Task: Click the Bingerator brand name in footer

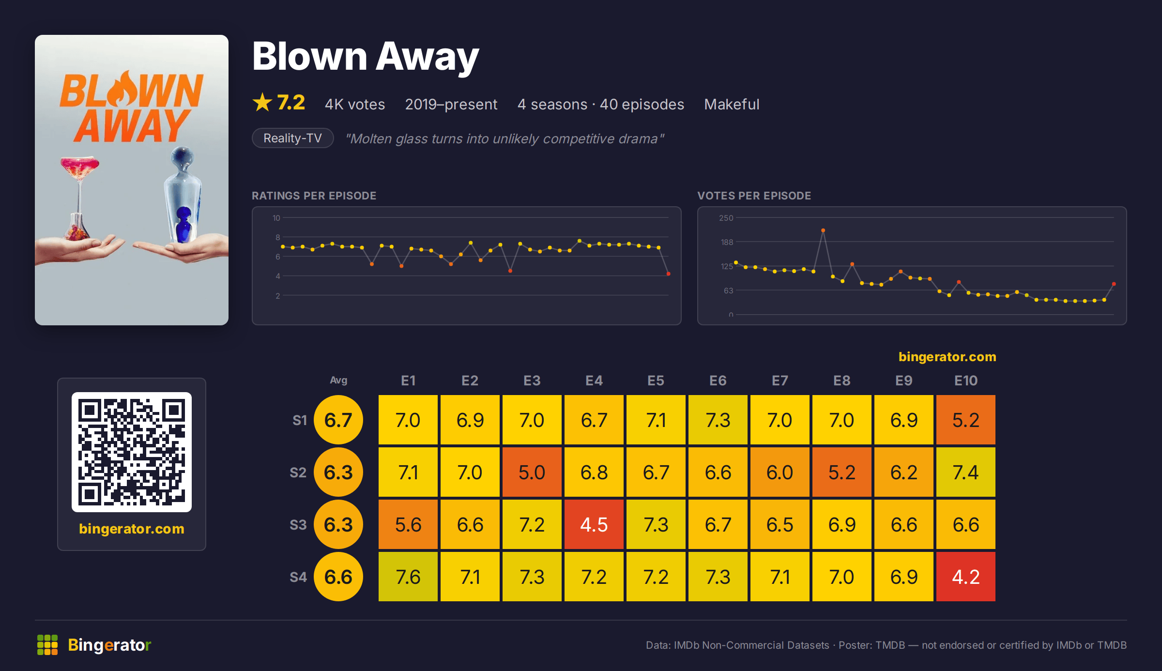Action: [x=109, y=645]
